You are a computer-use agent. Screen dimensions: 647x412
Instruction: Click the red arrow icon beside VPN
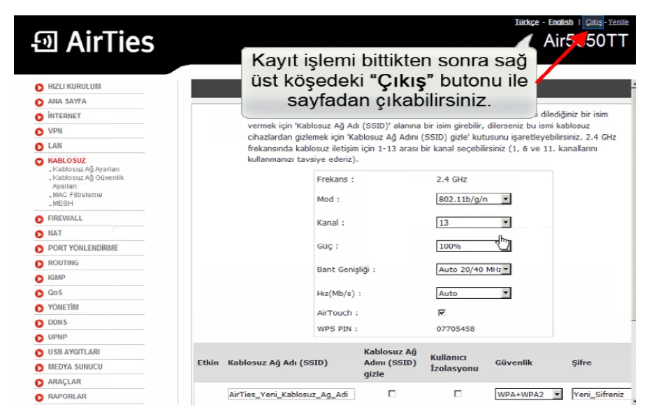click(x=39, y=132)
